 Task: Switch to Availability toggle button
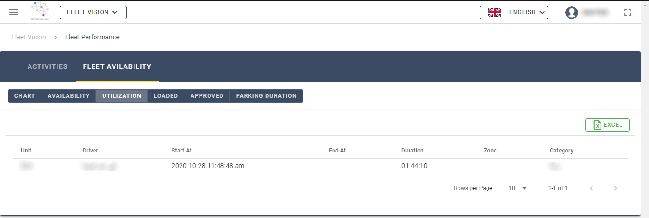68,96
